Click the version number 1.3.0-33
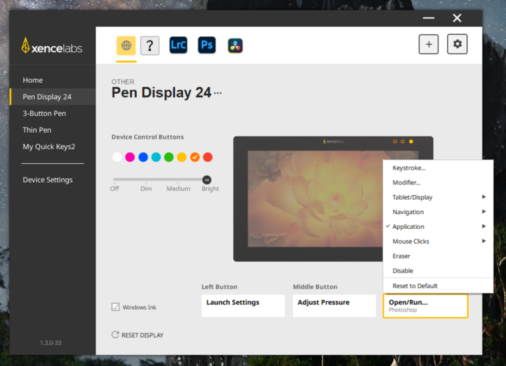This screenshot has width=506, height=366. (51, 343)
